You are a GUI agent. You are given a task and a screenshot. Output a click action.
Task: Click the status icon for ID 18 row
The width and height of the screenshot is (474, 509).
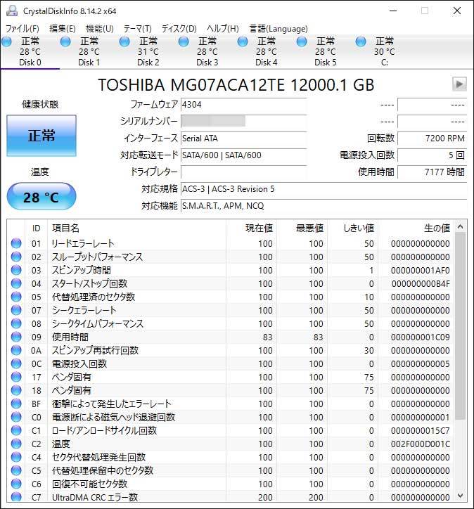pos(16,390)
